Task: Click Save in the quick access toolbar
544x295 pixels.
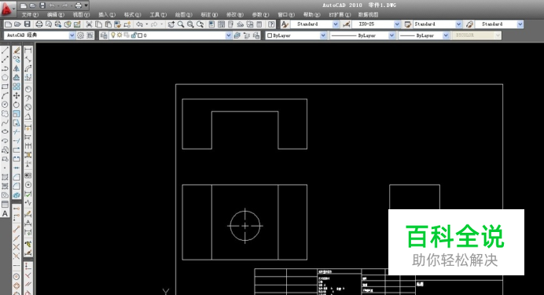Action: click(x=42, y=6)
